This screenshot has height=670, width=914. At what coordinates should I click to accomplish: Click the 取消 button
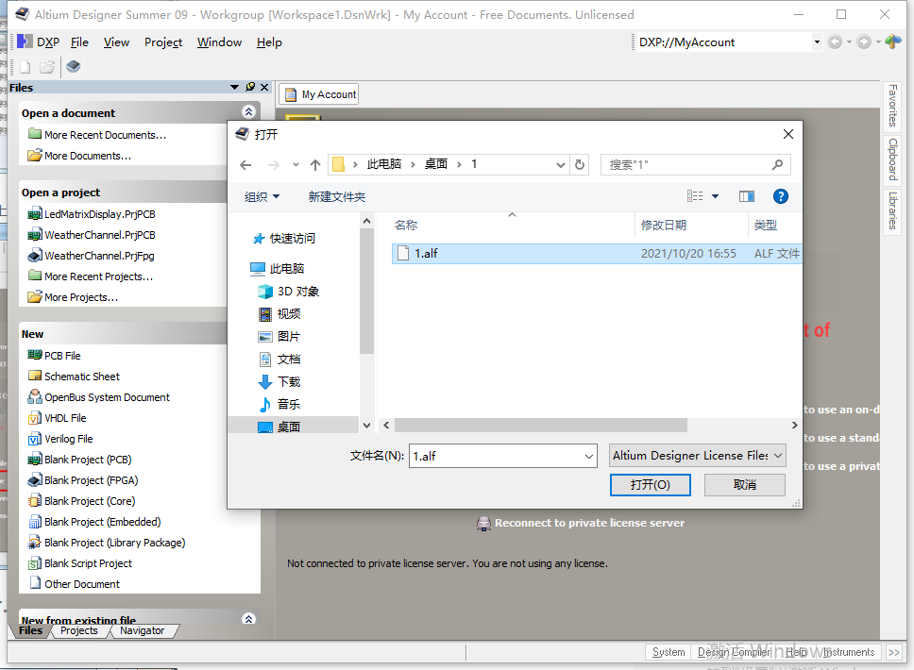tap(744, 484)
